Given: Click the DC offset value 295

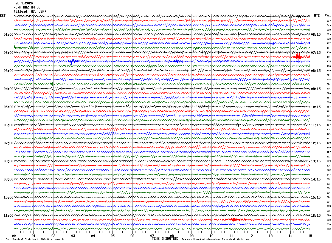Looking at the screenshot, I should point(329,206).
